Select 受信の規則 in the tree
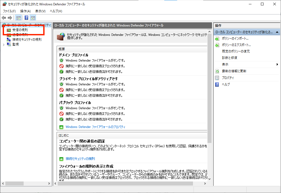The height and width of the screenshot is (193, 281). pos(20,30)
